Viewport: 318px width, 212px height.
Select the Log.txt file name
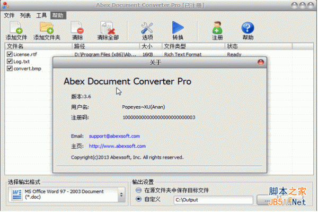22,62
